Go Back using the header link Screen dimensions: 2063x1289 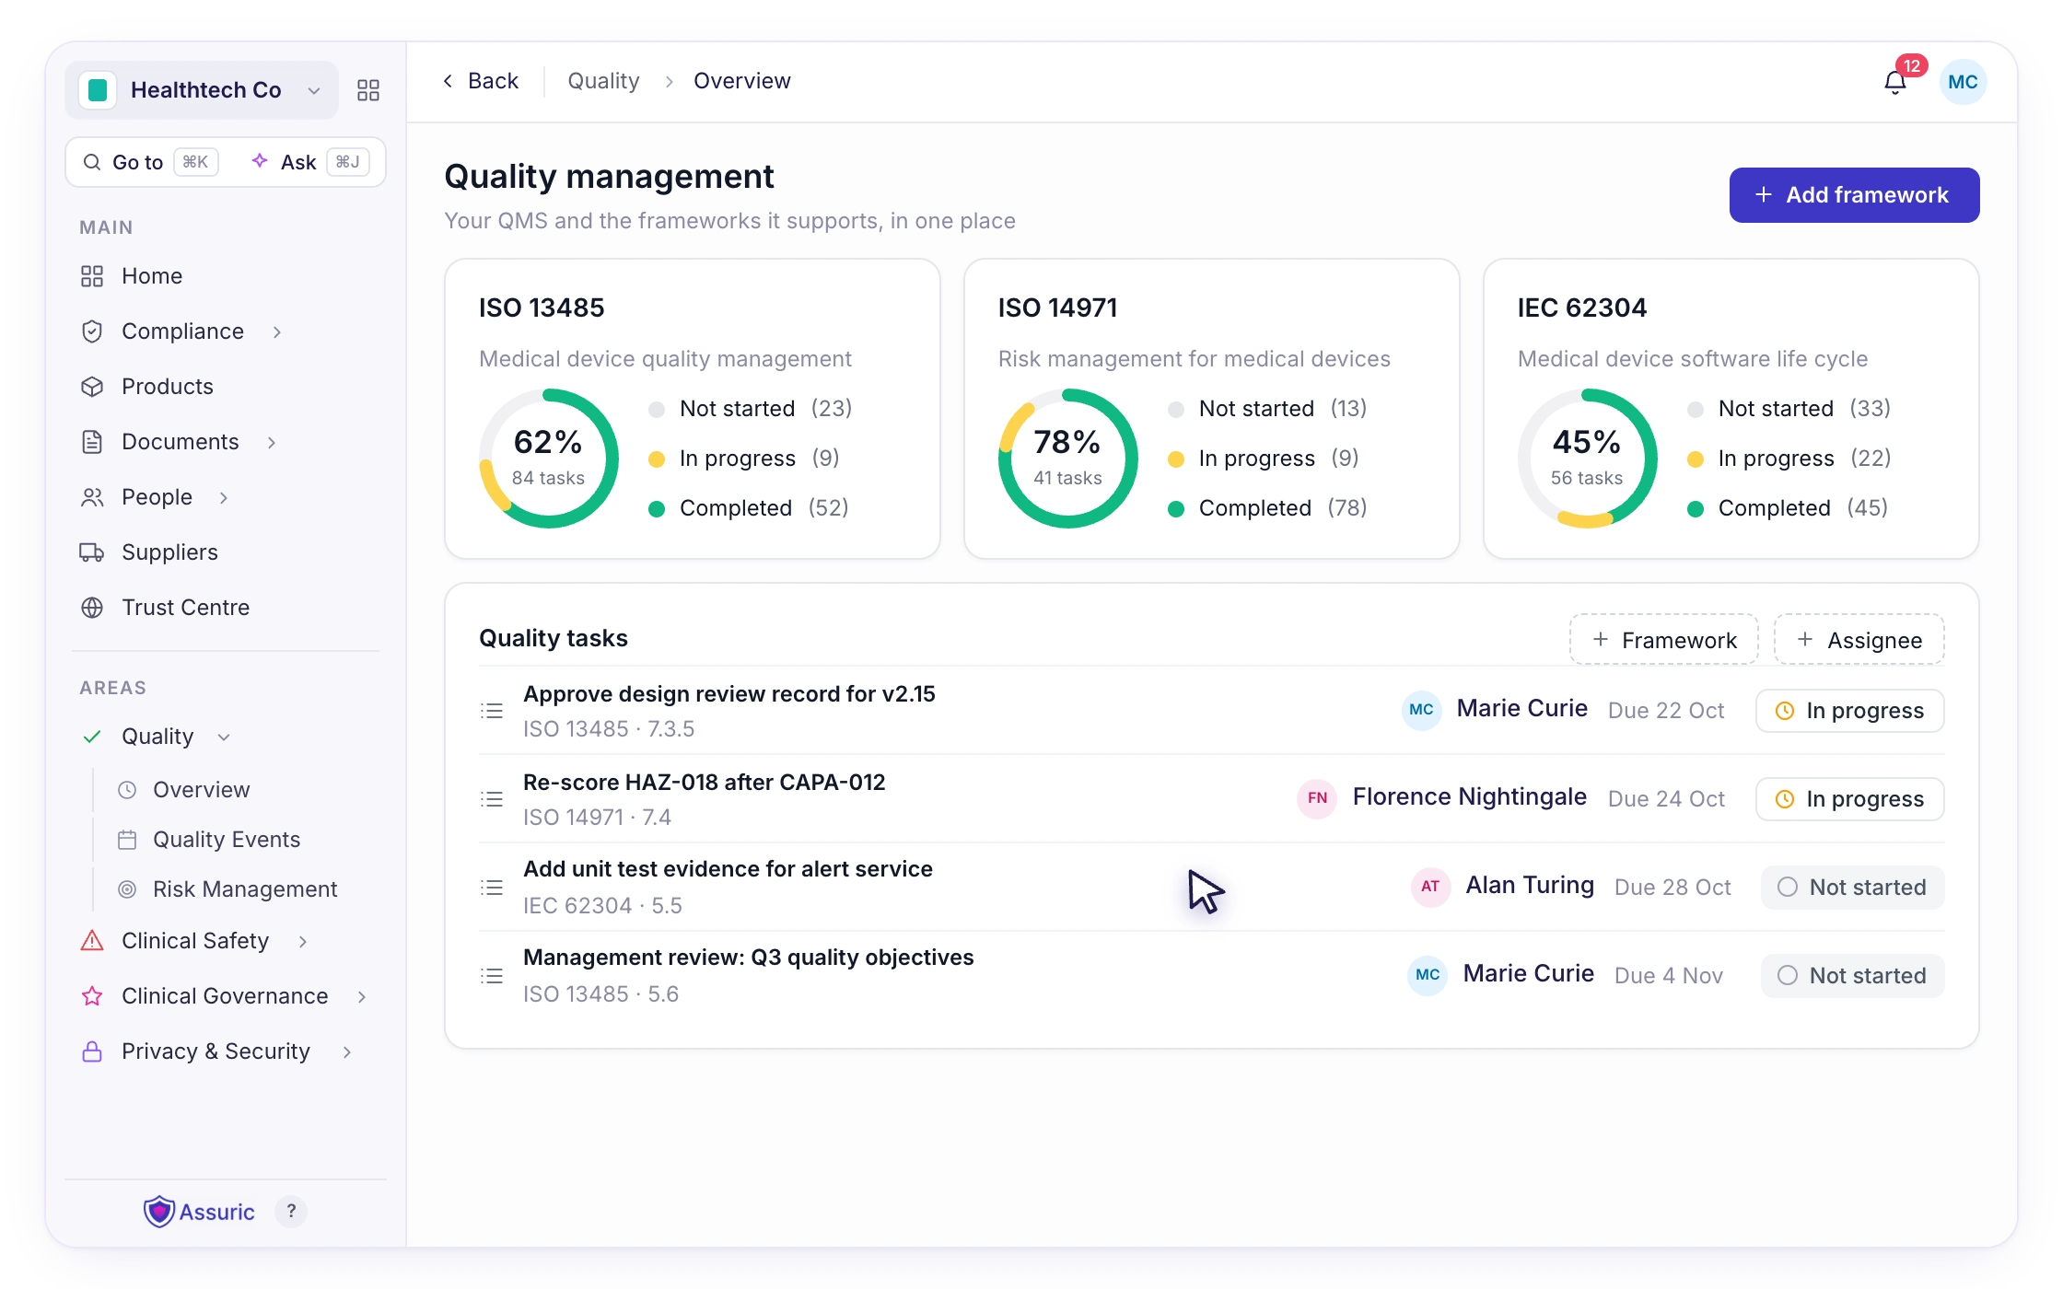(481, 81)
